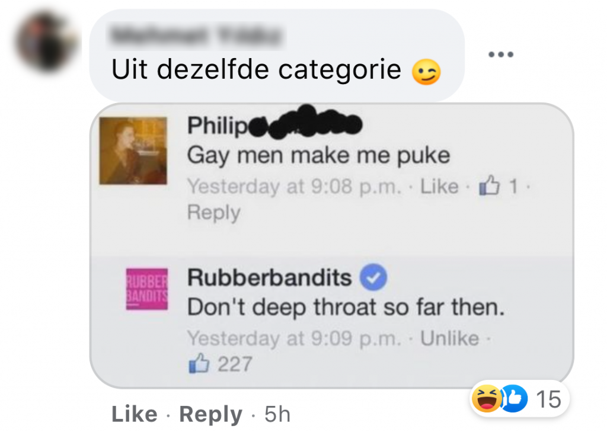Like the comment from 5h ago

pyautogui.click(x=135, y=414)
